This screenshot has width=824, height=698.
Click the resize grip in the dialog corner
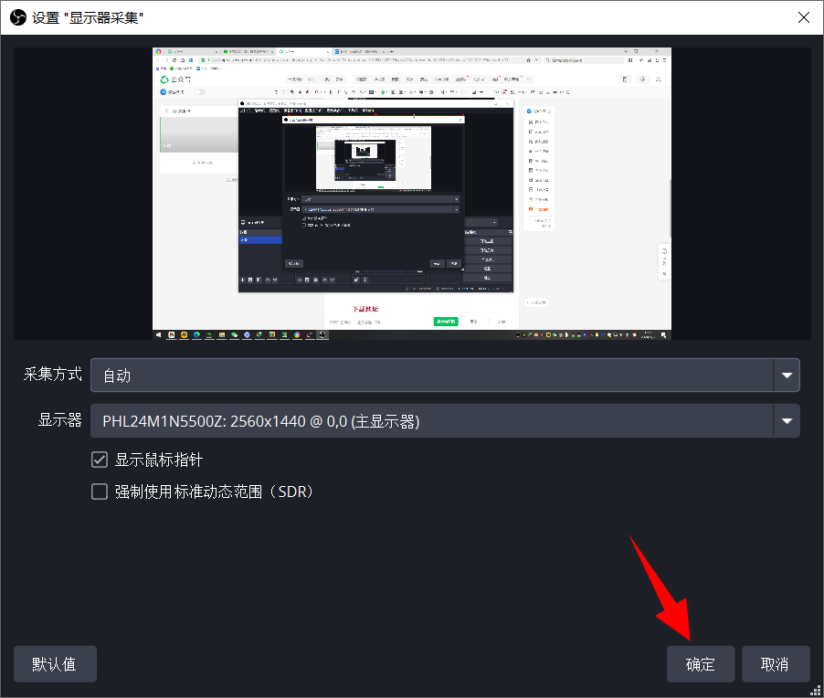tap(815, 689)
